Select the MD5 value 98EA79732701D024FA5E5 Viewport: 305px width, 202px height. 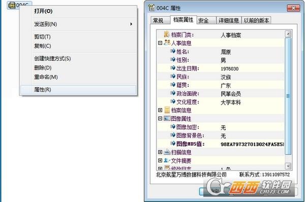pyautogui.click(x=252, y=144)
